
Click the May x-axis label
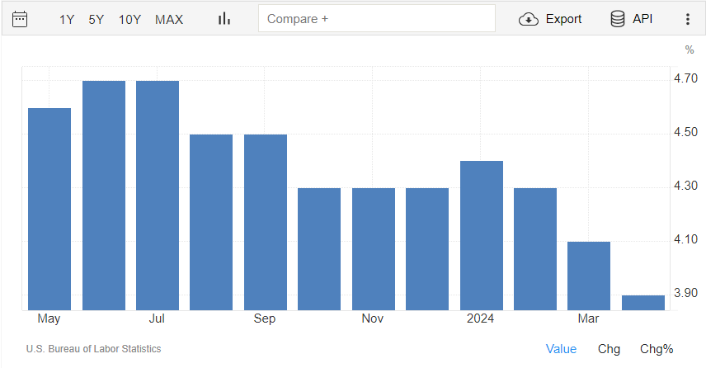[x=49, y=318]
